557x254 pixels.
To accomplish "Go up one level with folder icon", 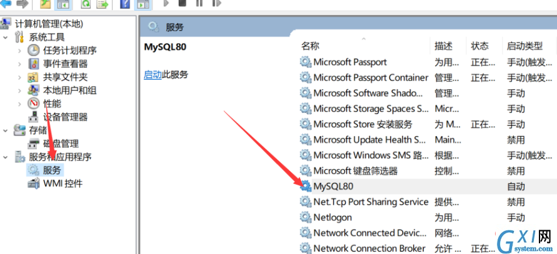I will 46,4.
